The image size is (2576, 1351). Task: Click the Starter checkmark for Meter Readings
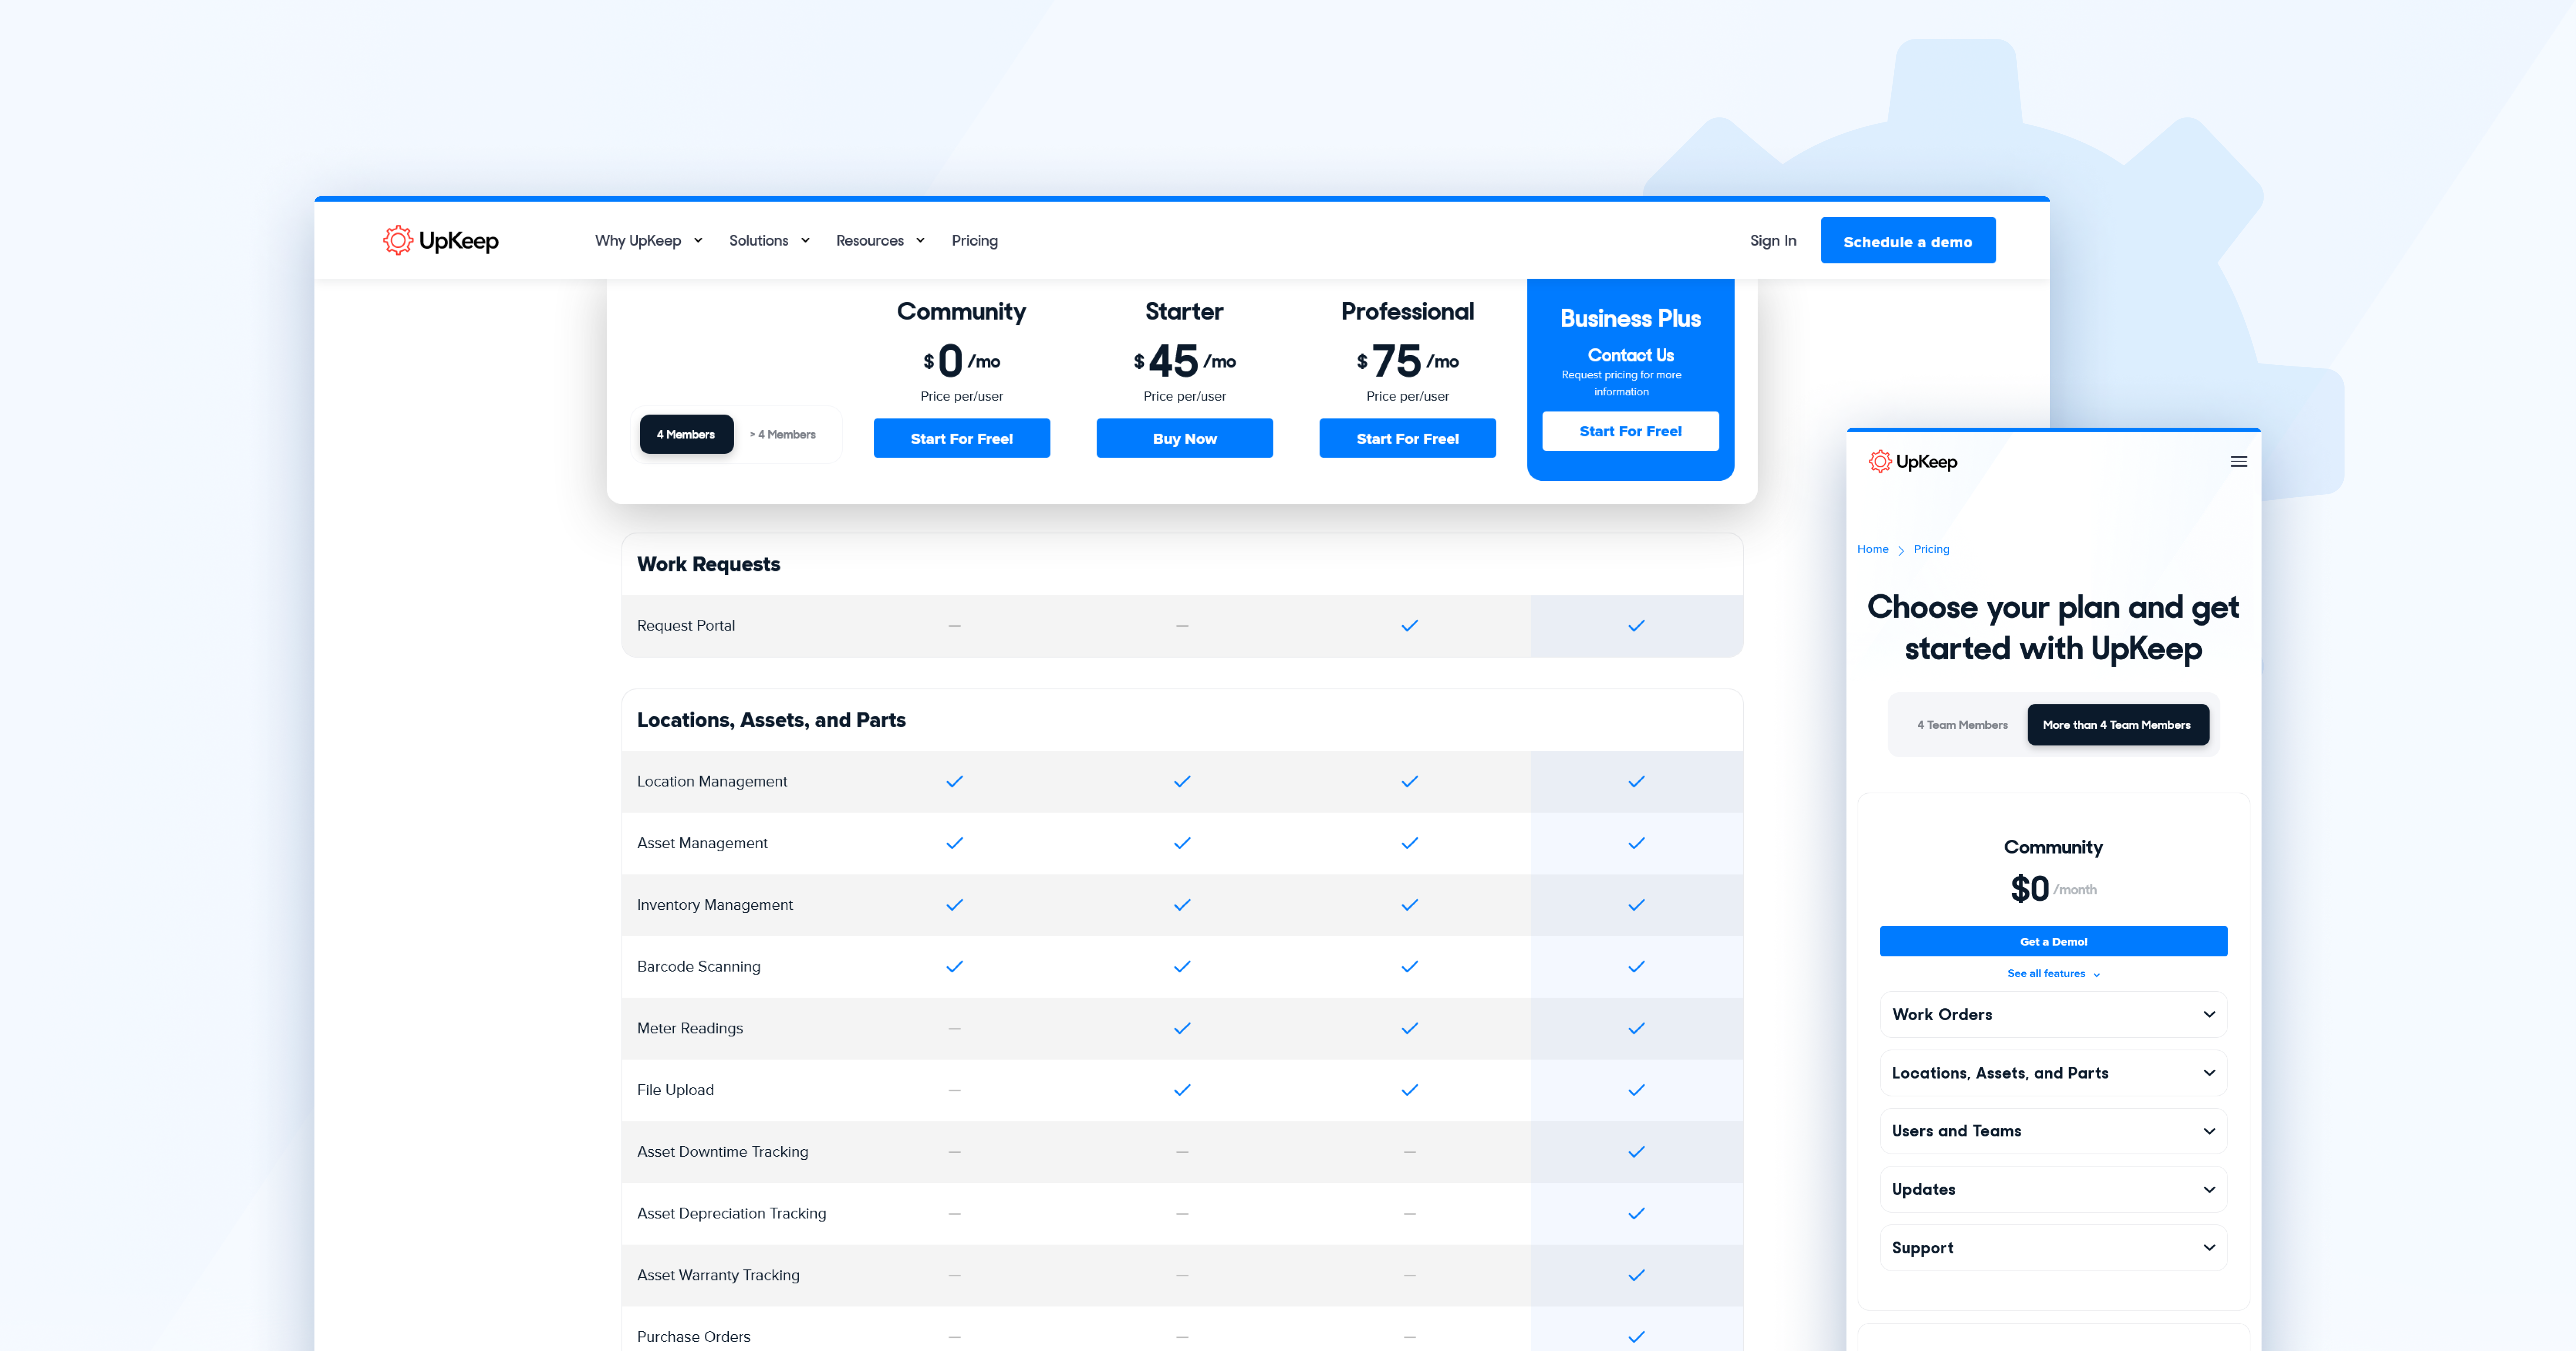pos(1182,1029)
